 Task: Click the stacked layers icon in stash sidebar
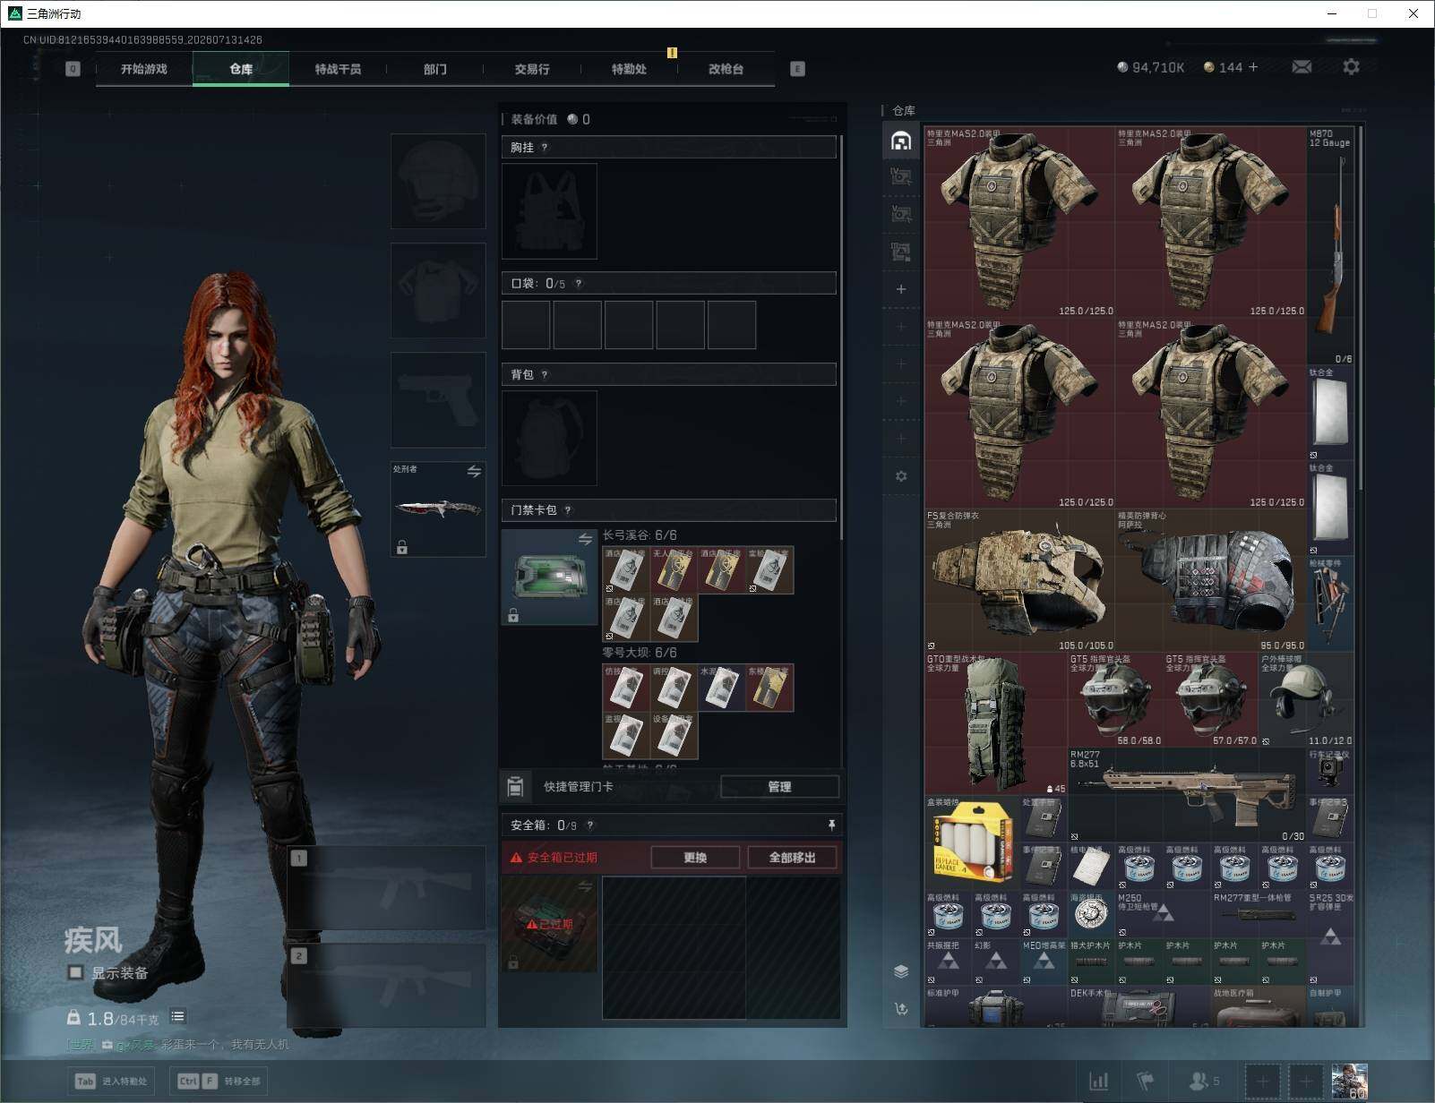point(901,971)
